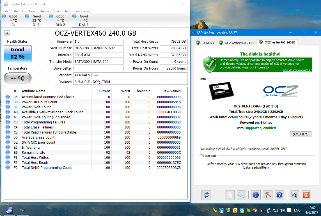Open the report document icon in SSDLife

[230, 195]
